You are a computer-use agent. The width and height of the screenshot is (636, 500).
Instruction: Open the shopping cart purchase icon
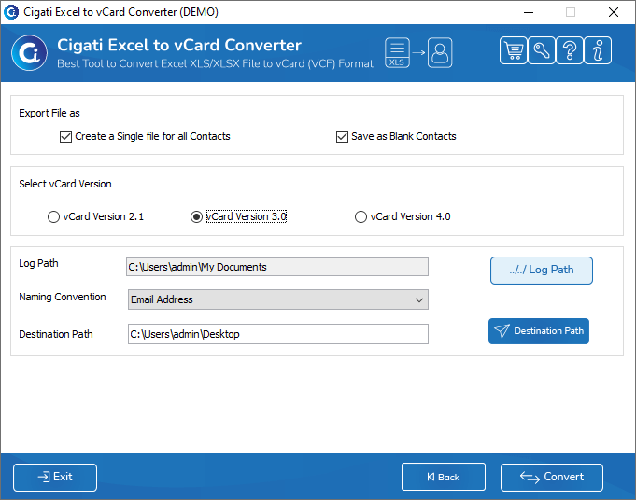pos(514,50)
